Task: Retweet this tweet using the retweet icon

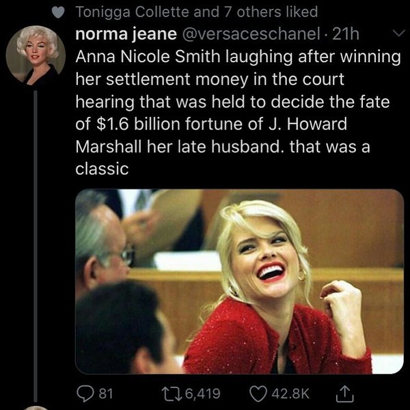Action: click(169, 393)
